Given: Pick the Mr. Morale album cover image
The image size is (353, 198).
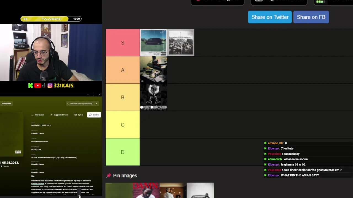Looking at the screenshot, I should (173, 190).
